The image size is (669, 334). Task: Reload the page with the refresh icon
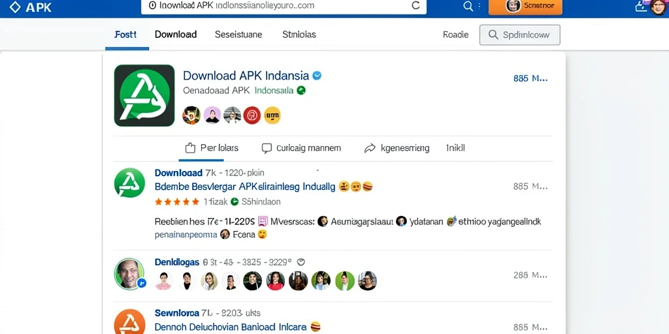415,5
